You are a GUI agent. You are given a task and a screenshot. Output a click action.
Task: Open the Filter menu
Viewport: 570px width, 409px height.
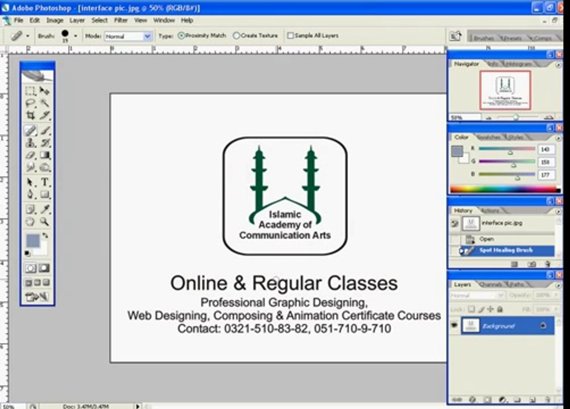coord(121,20)
